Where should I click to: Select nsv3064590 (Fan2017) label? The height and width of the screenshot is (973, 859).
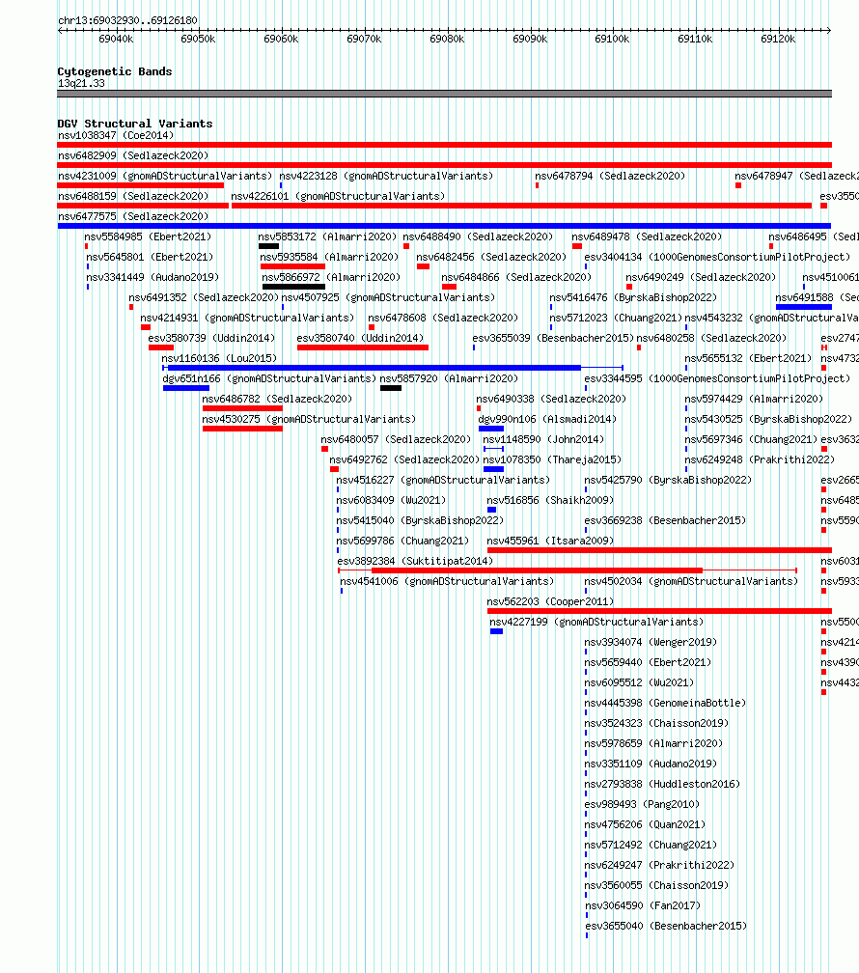[643, 906]
